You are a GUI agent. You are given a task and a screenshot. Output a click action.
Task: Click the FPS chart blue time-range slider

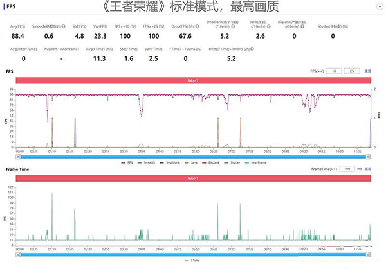(193, 155)
